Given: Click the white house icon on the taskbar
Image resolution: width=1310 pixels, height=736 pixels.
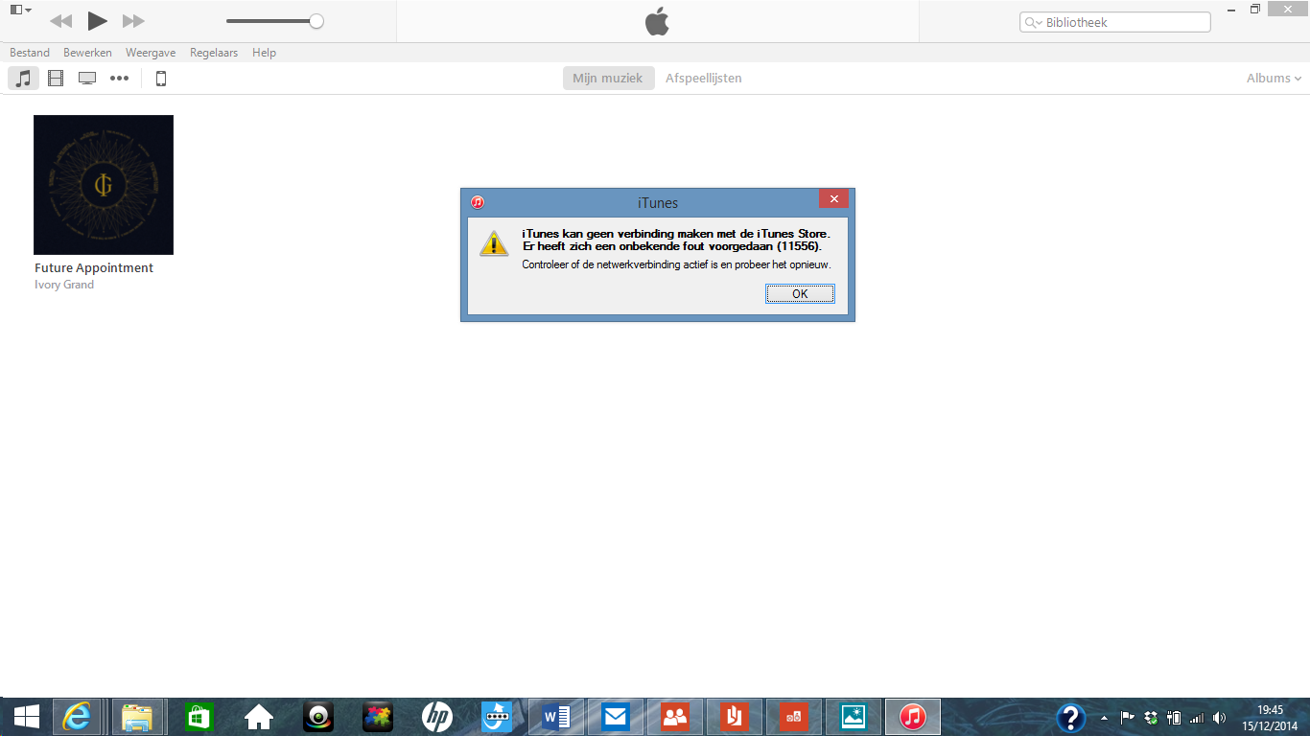Looking at the screenshot, I should click(x=259, y=717).
